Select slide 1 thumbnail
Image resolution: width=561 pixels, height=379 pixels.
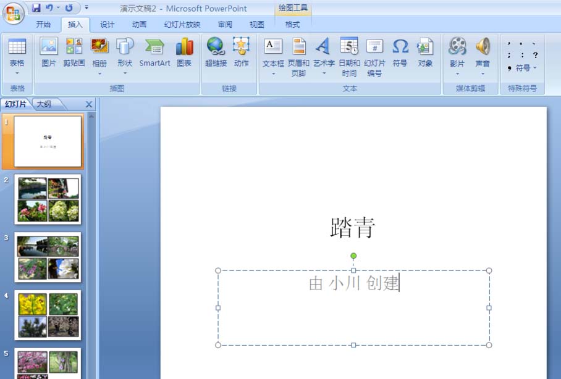click(48, 141)
